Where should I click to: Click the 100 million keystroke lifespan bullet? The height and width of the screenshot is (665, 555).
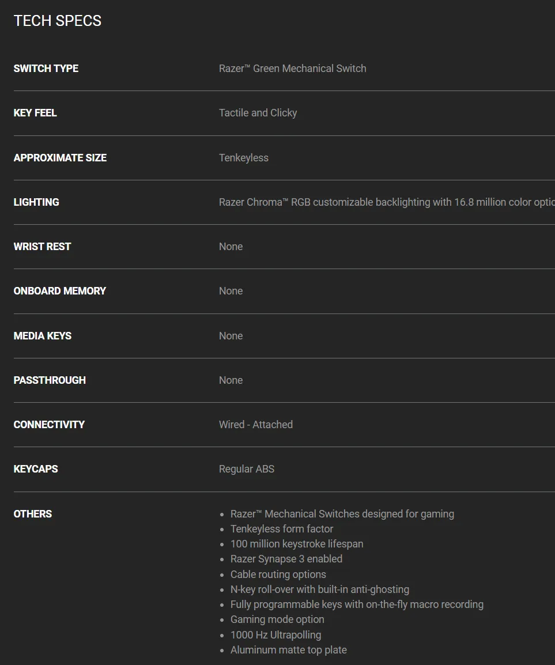pos(297,544)
